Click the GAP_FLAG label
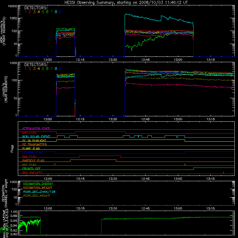The width and height of the screenshot is (238, 238). (x=29, y=132)
